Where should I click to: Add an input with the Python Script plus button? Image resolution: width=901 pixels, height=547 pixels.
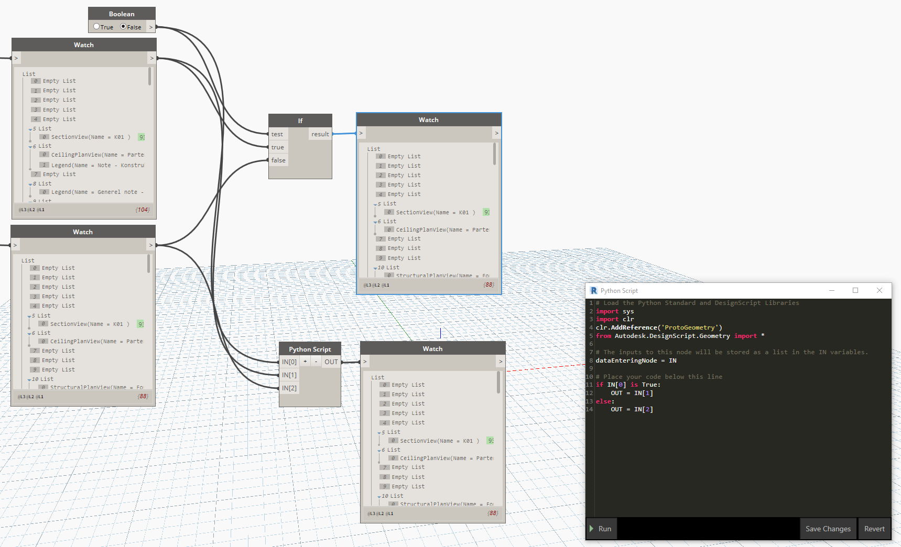[305, 362]
